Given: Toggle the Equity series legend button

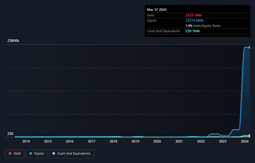Looking at the screenshot, I should pyautogui.click(x=37, y=154).
